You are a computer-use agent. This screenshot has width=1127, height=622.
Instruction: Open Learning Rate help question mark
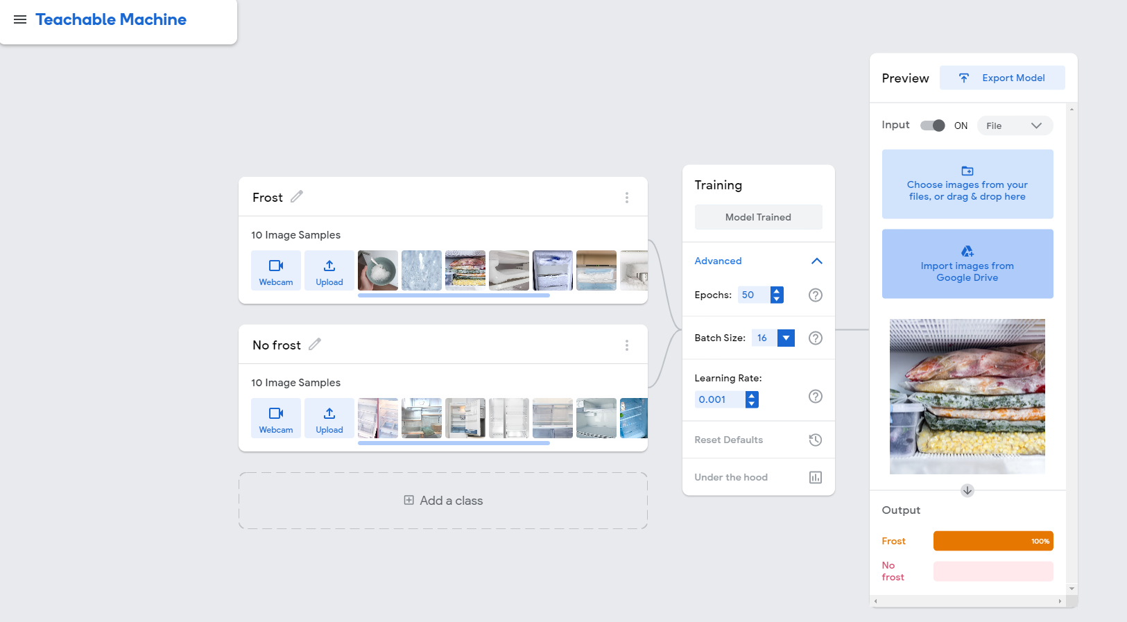(816, 396)
